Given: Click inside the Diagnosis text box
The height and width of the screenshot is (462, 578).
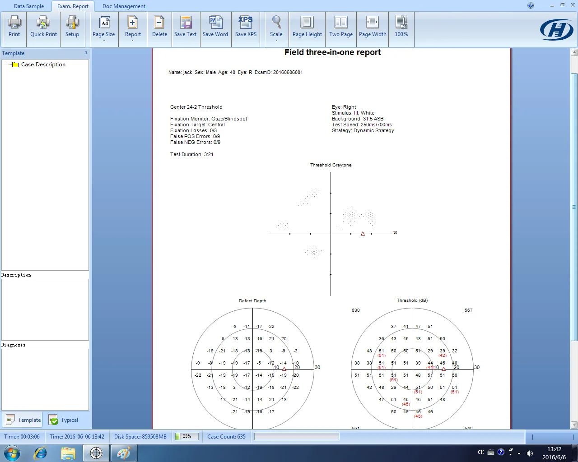Looking at the screenshot, I should (x=45, y=379).
